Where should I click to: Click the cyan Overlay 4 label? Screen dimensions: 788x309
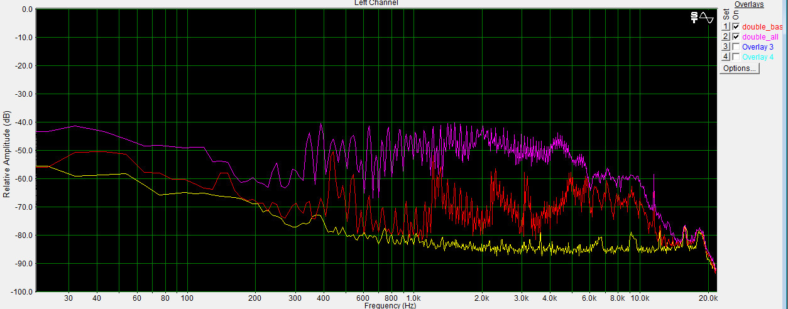[758, 57]
